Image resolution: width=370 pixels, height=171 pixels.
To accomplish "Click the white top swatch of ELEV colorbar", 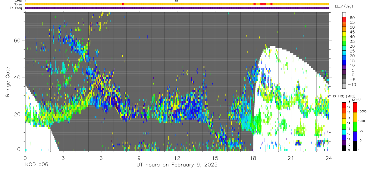I will tap(344, 15).
